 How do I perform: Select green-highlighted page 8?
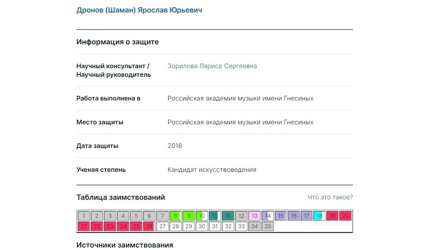pos(175,216)
